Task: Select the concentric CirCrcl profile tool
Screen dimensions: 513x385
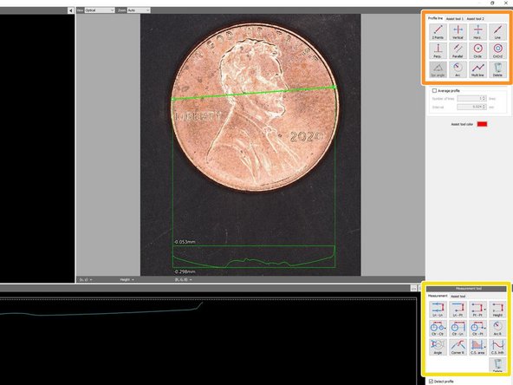Action: [x=497, y=51]
